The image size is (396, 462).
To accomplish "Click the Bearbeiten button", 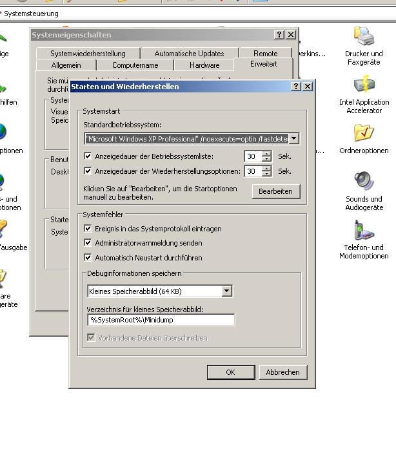I will 275,191.
